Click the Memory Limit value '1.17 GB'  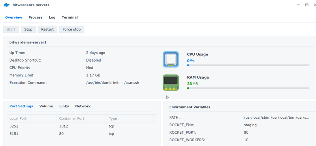pyautogui.click(x=93, y=75)
